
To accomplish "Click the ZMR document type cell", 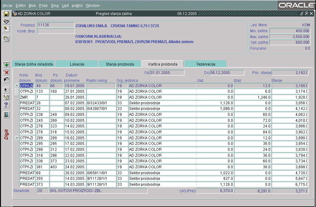I will pyautogui.click(x=27, y=97).
